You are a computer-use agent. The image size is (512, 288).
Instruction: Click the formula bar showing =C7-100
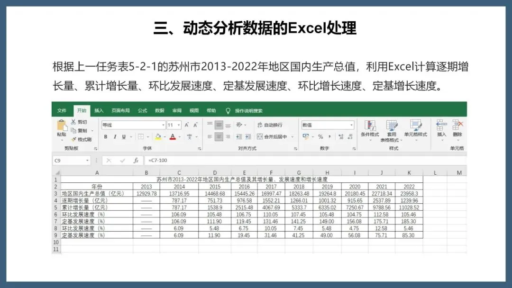(x=305, y=161)
